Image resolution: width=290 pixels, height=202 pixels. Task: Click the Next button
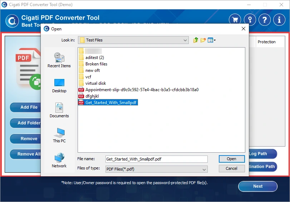(x=258, y=186)
